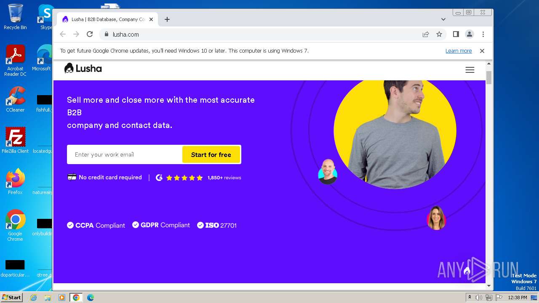Dismiss the Chrome update notification bar
539x303 pixels.
point(482,50)
